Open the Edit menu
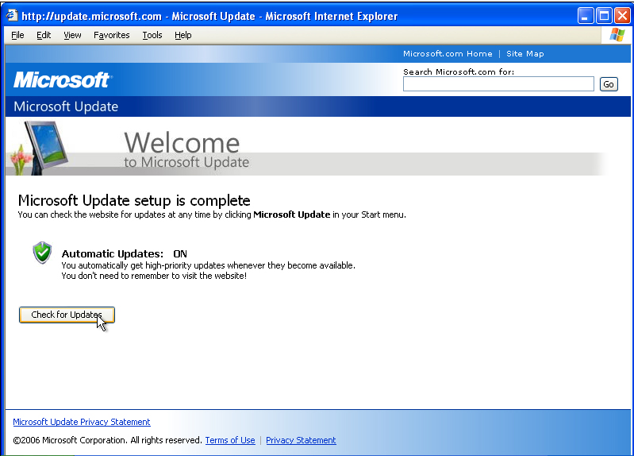 [44, 35]
